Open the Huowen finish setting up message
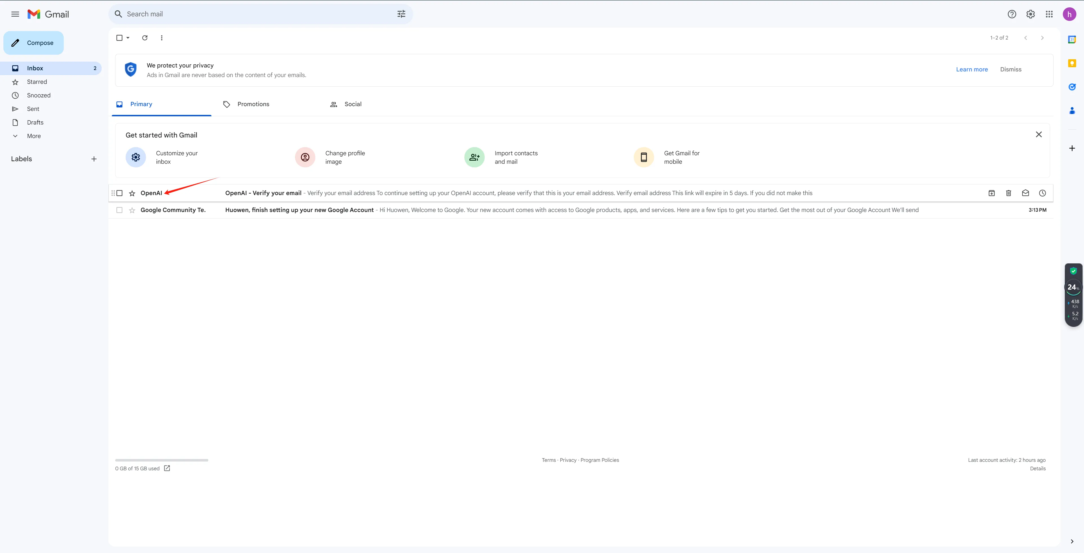The image size is (1084, 553). pos(581,210)
